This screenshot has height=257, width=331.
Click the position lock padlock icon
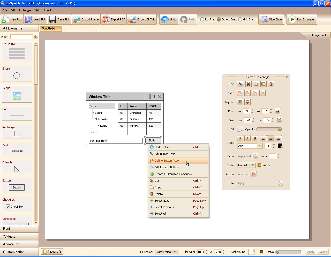(x=277, y=111)
